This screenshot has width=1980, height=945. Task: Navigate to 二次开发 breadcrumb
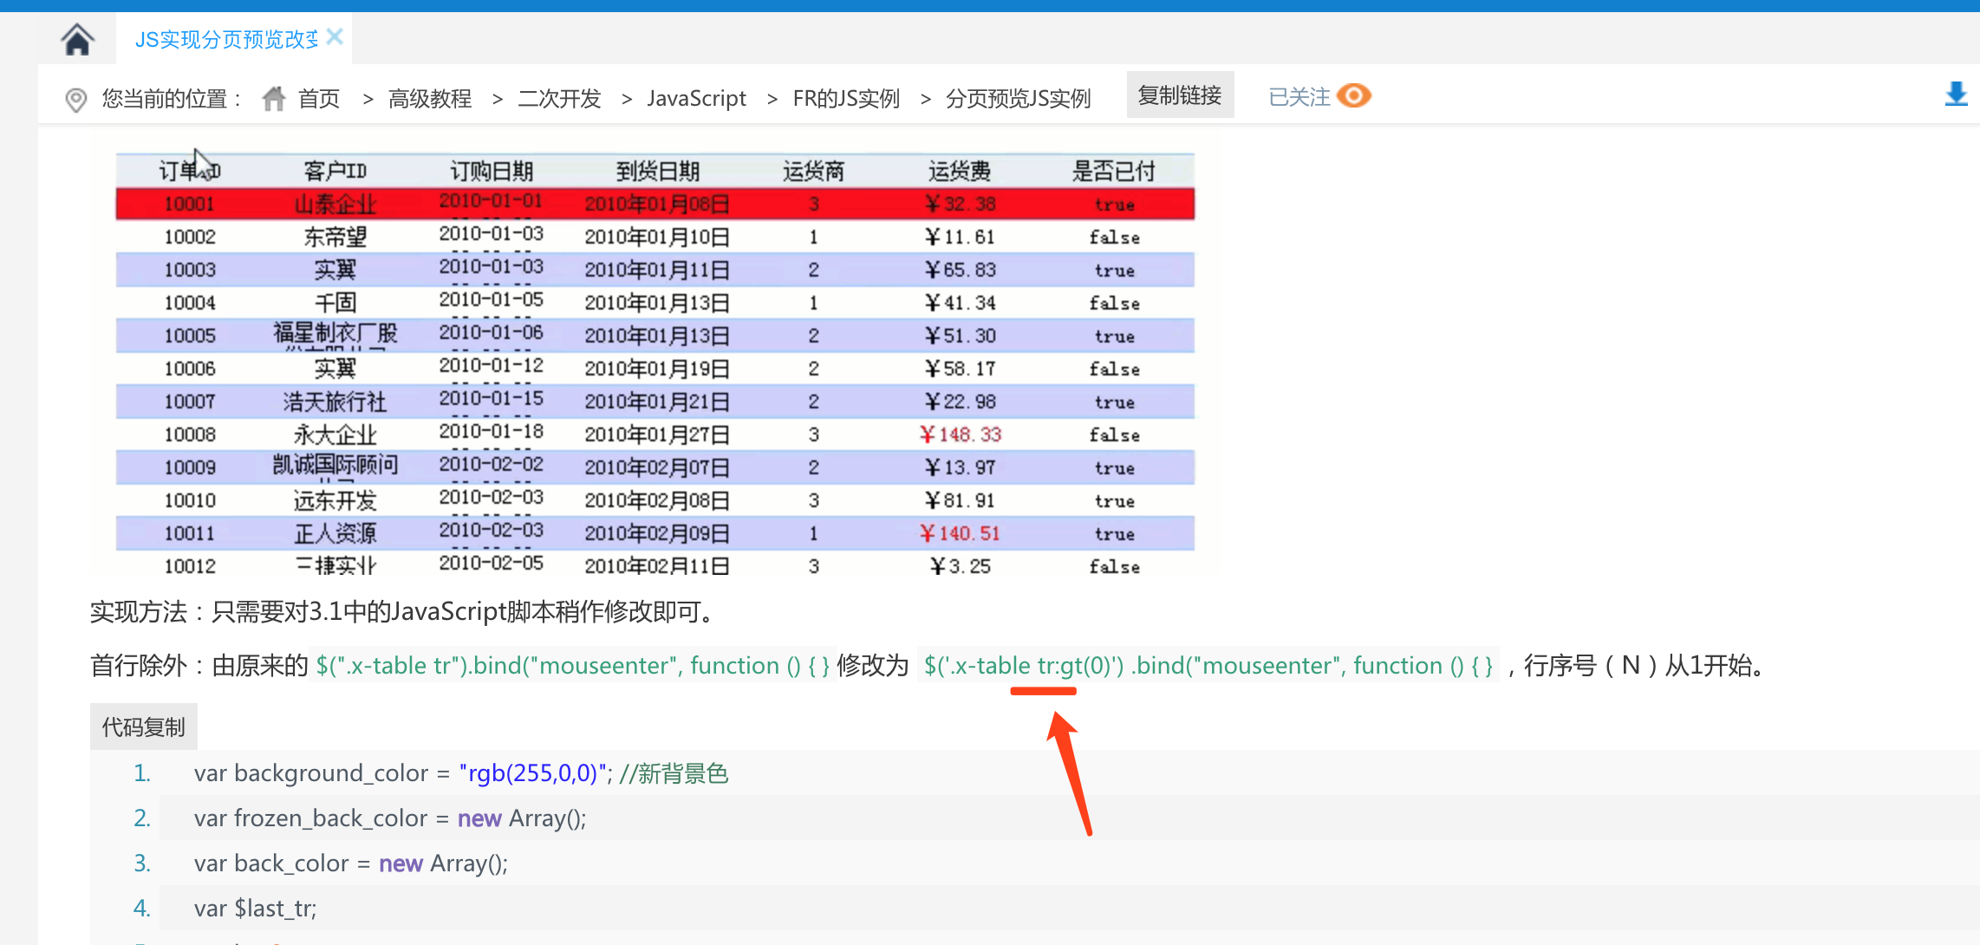559,99
